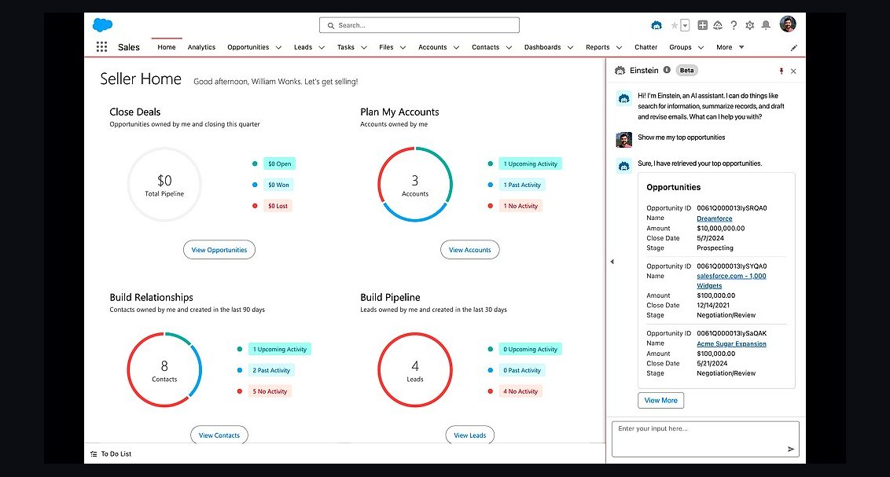Pin the Einstein panel
The width and height of the screenshot is (890, 477).
coord(781,71)
